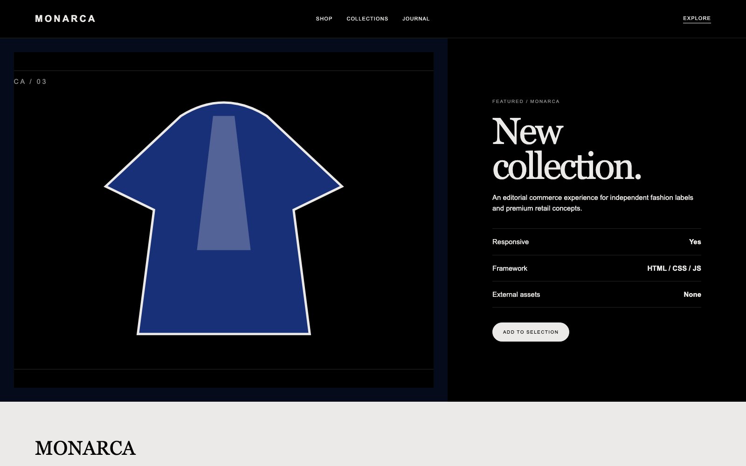Image resolution: width=746 pixels, height=466 pixels.
Task: Click the editorial commerce description paragraph
Action: click(x=593, y=203)
